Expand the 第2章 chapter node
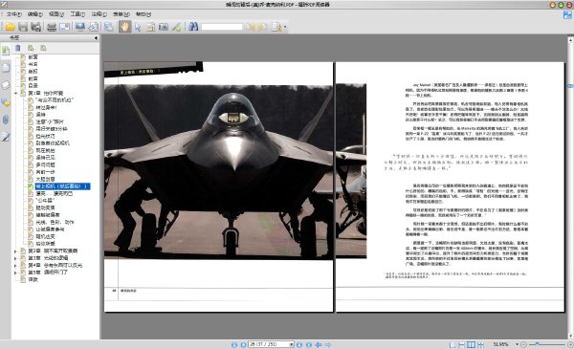Image resolution: width=574 pixels, height=349 pixels. (15, 251)
